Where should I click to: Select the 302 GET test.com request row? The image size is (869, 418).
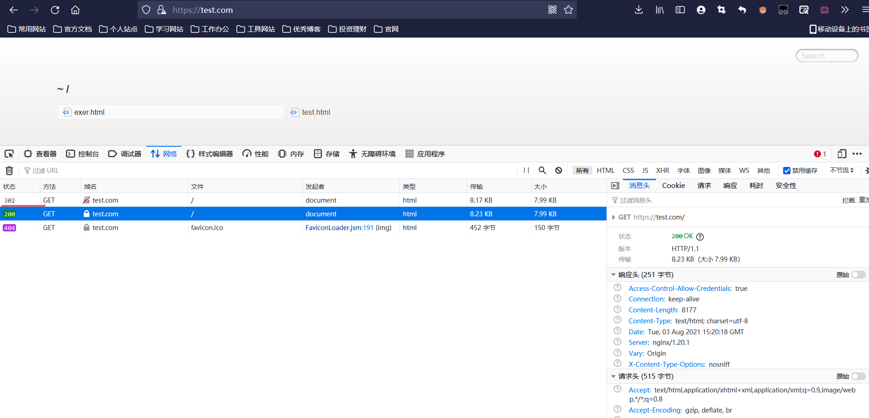tap(303, 200)
